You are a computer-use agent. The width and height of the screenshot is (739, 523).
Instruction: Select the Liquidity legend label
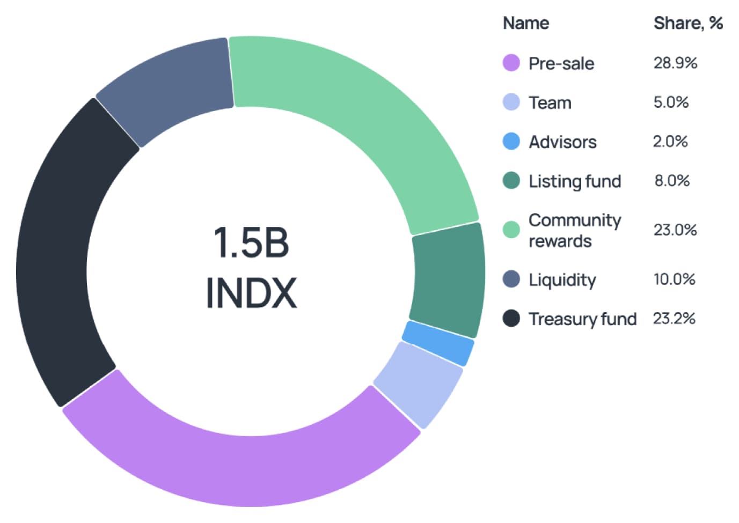click(x=562, y=280)
